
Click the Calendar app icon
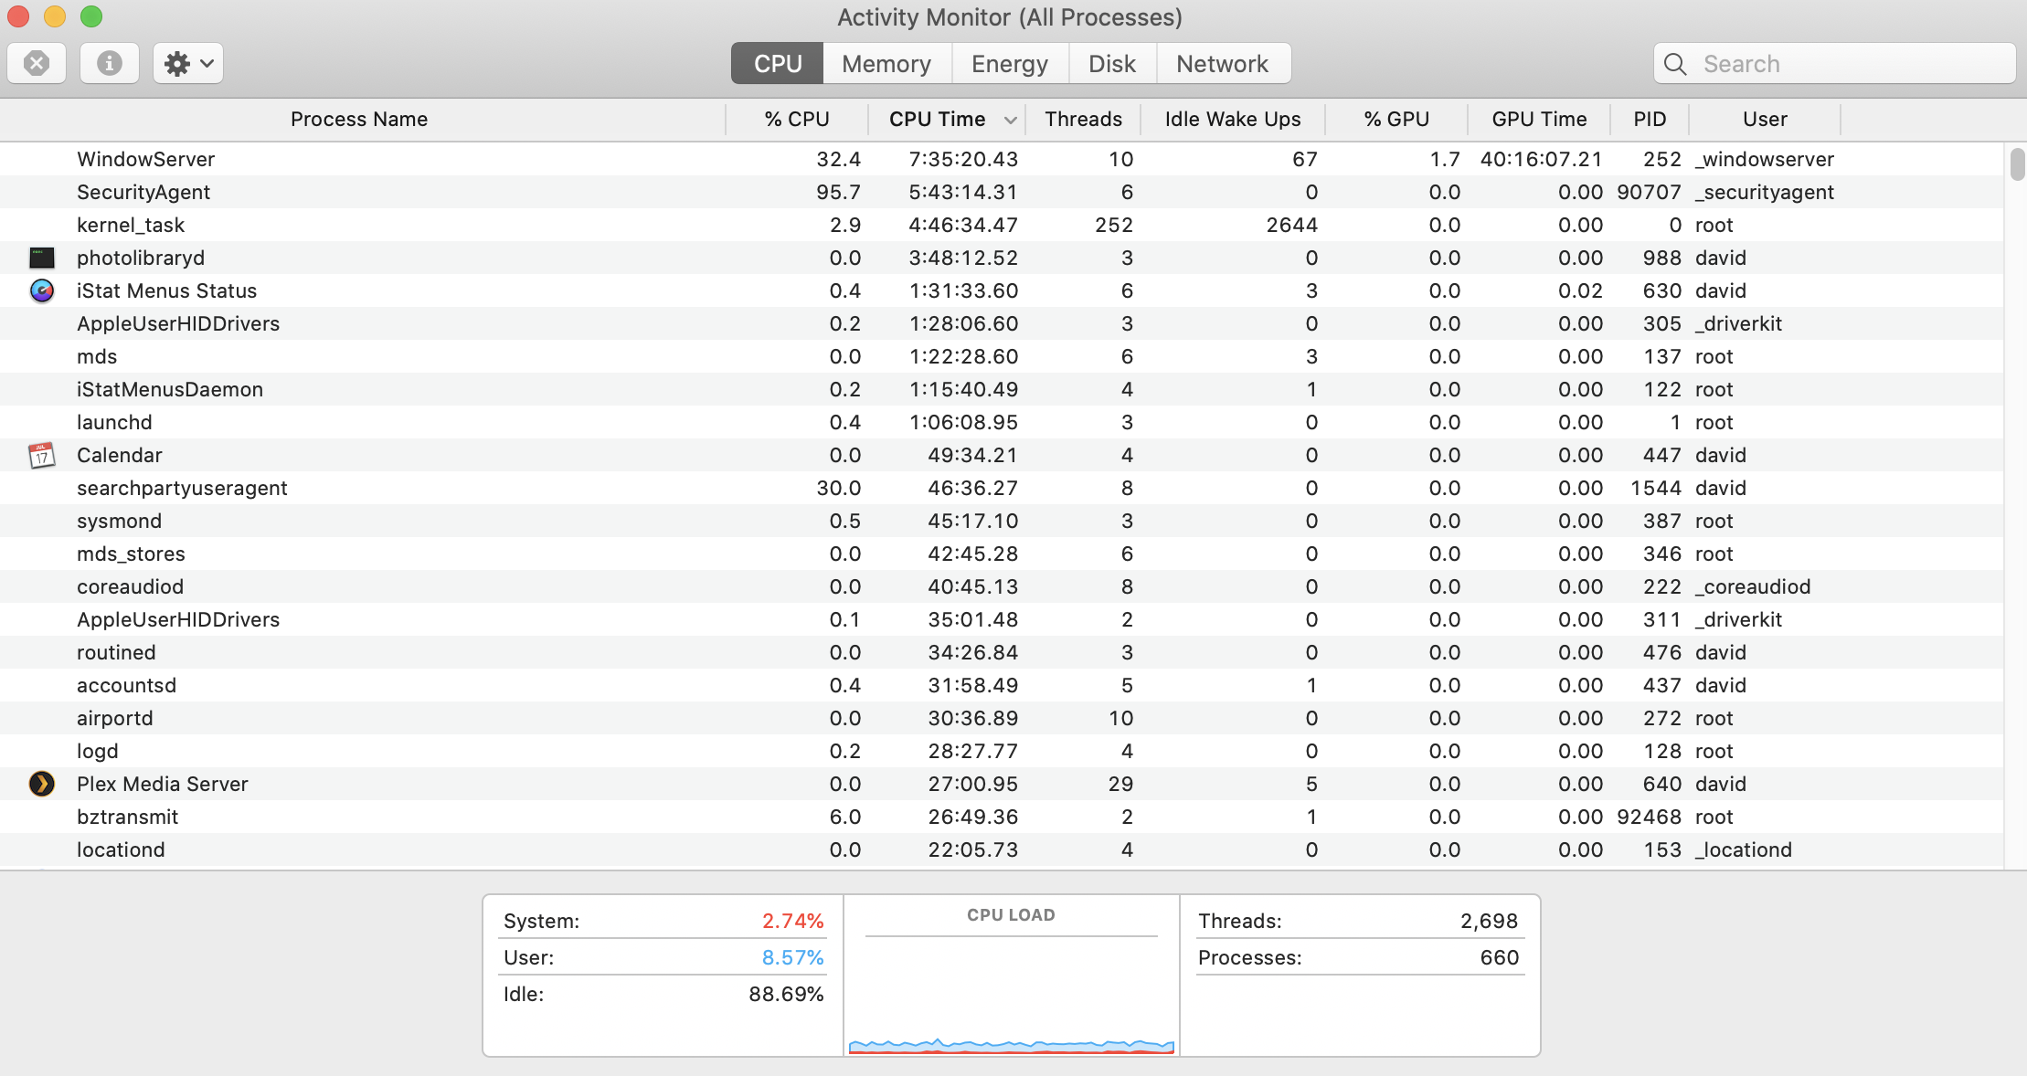[x=42, y=455]
